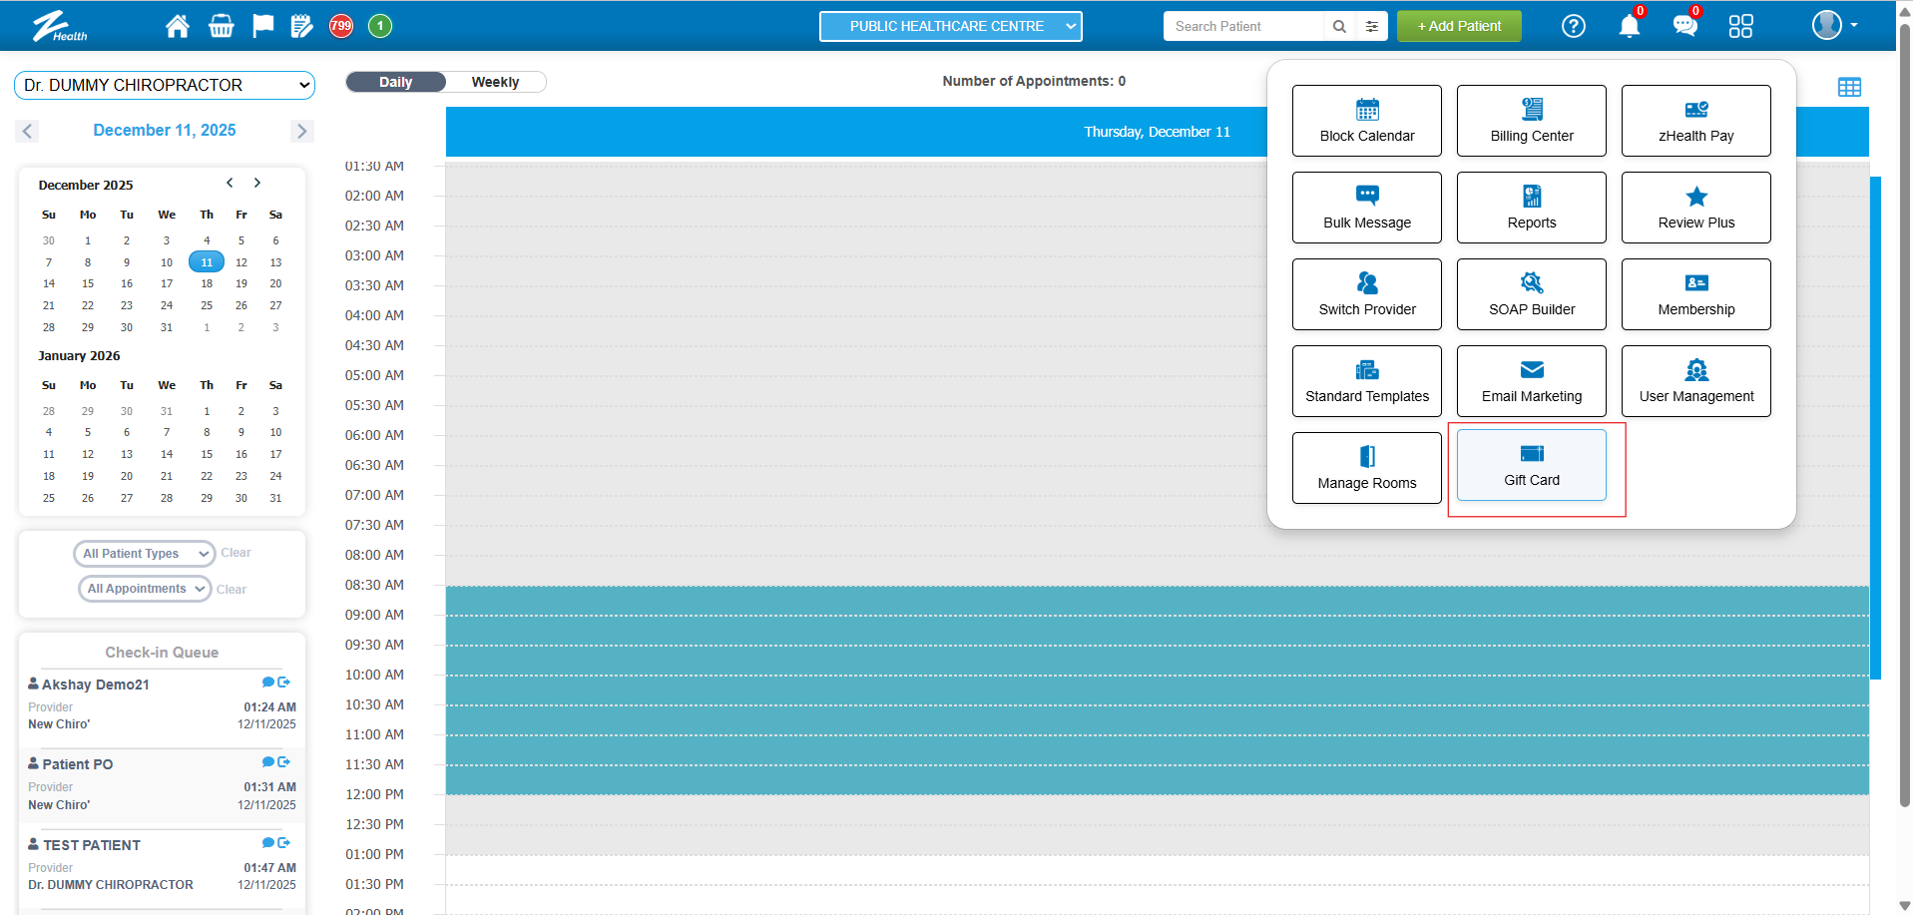1913x915 pixels.
Task: Select Billing Center menu tile
Action: point(1531,121)
